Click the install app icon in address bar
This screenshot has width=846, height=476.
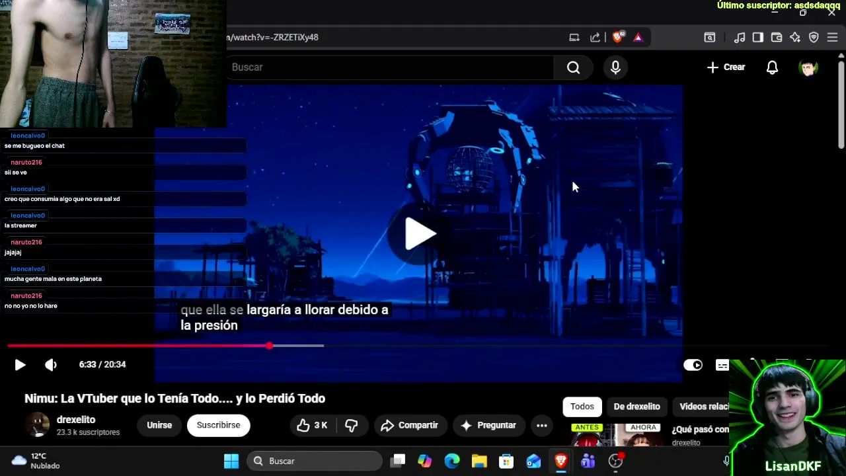tap(574, 38)
